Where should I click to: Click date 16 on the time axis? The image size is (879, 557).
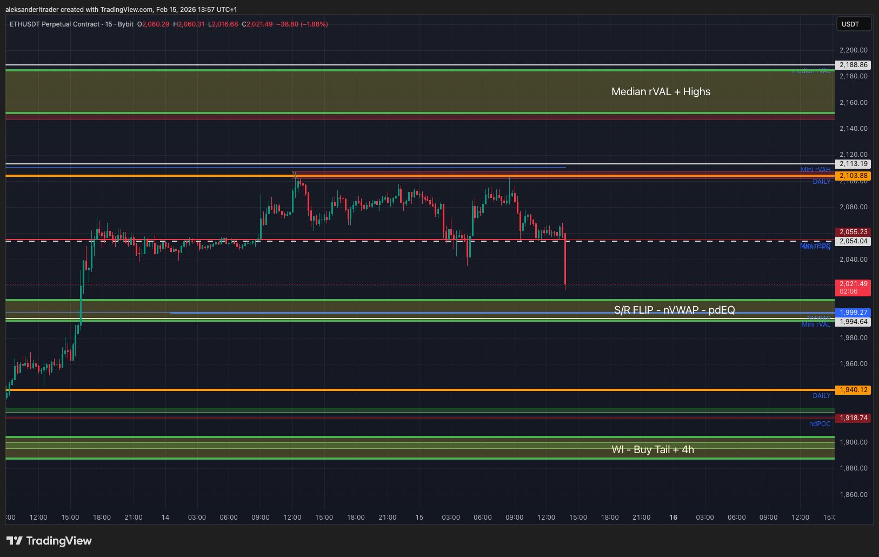[x=673, y=518]
